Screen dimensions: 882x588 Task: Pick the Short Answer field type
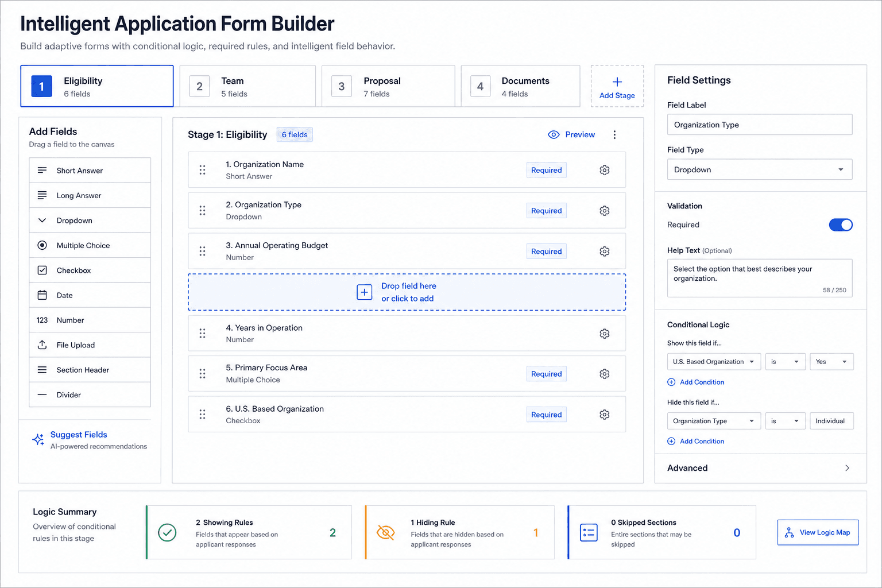click(90, 171)
